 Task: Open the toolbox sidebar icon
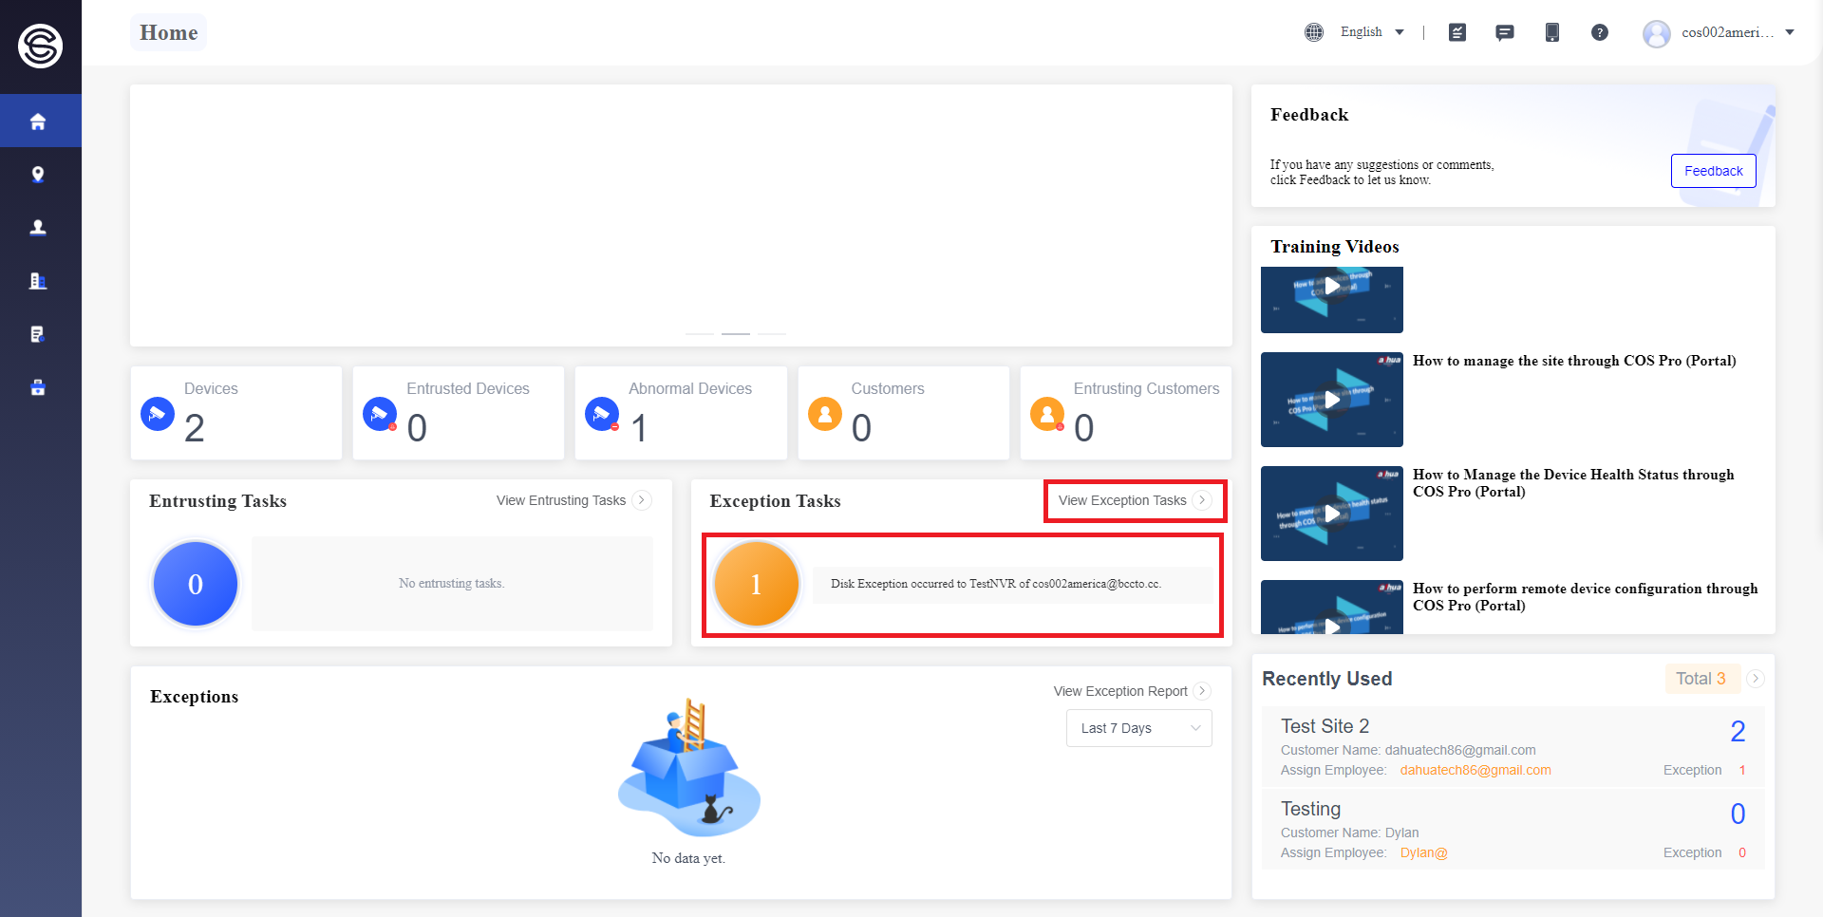pos(38,387)
